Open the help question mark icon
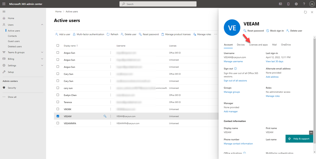 point(304,4)
